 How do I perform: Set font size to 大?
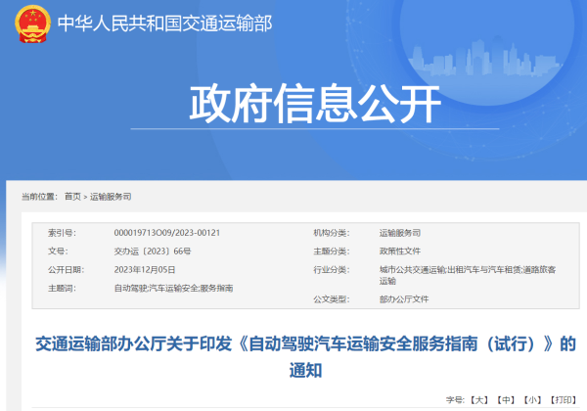(x=478, y=400)
